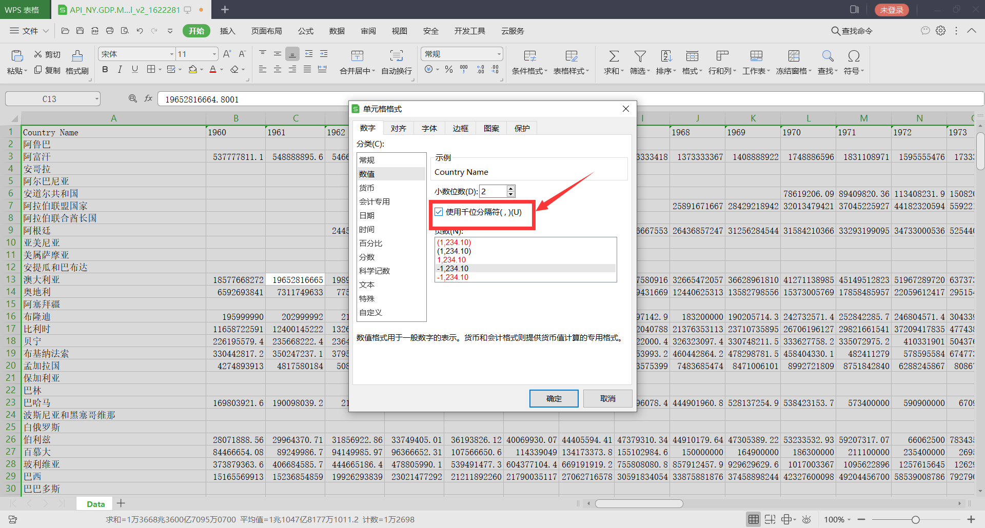Click the settings gear icon at top right
The height and width of the screenshot is (528, 985).
[x=940, y=31]
